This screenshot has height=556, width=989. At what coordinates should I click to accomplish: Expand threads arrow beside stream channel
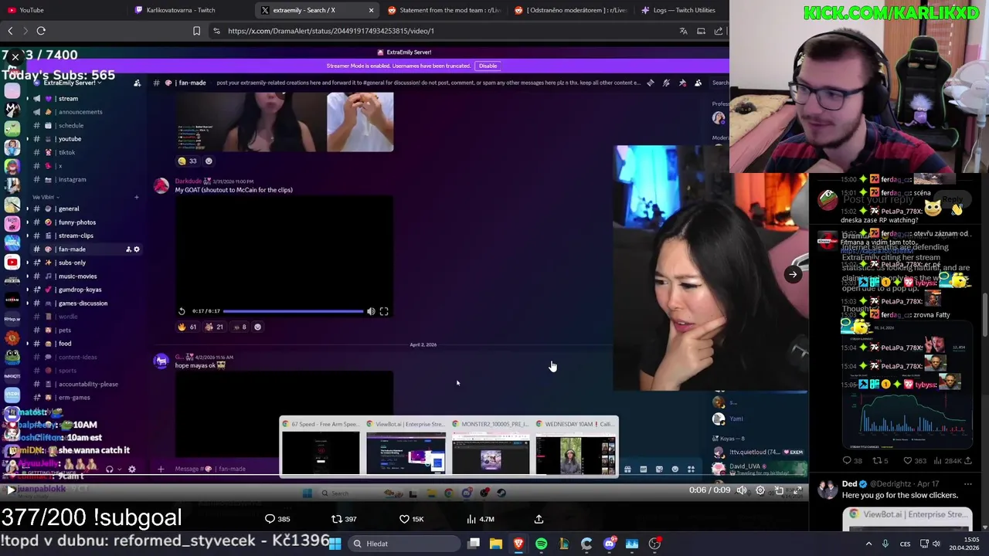[27, 99]
